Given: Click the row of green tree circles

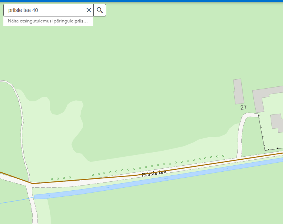Looking at the screenshot, I should click(138, 167).
